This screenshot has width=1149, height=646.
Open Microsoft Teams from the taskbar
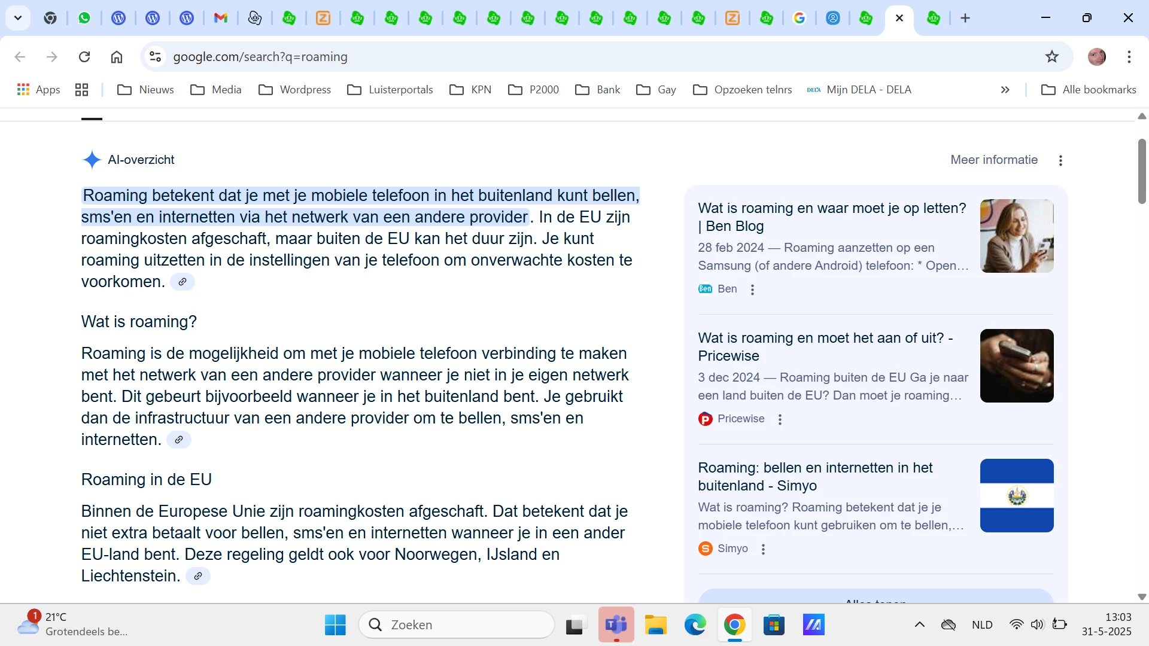click(616, 625)
